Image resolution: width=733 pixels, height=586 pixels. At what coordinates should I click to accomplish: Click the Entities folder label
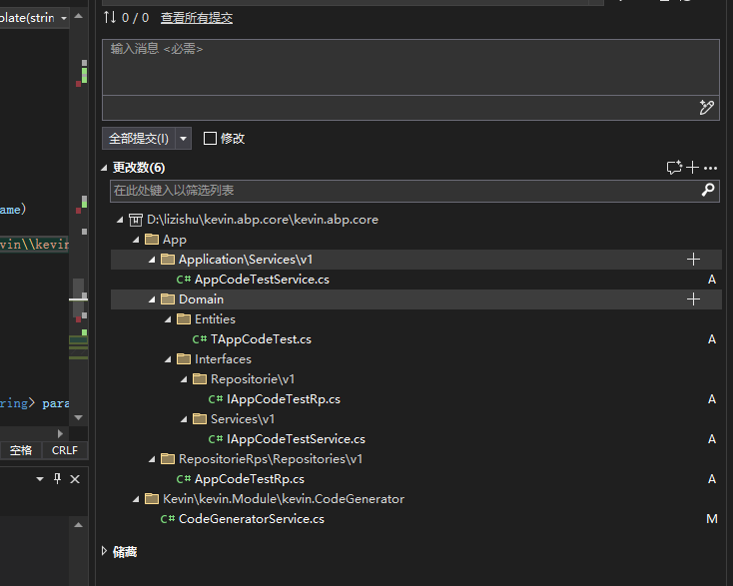pos(215,319)
